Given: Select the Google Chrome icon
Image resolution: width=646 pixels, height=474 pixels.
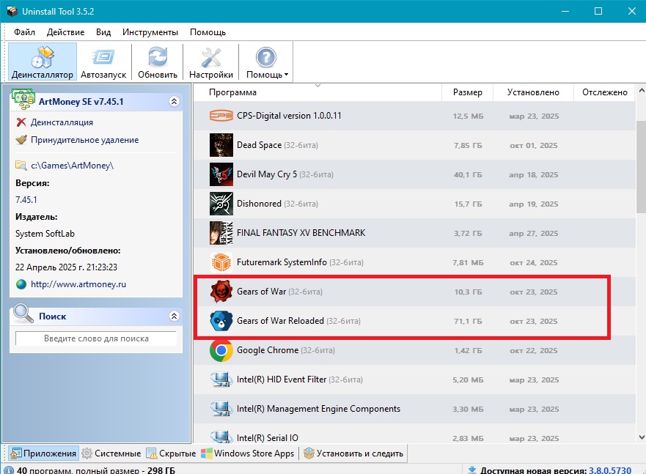Looking at the screenshot, I should coord(221,350).
